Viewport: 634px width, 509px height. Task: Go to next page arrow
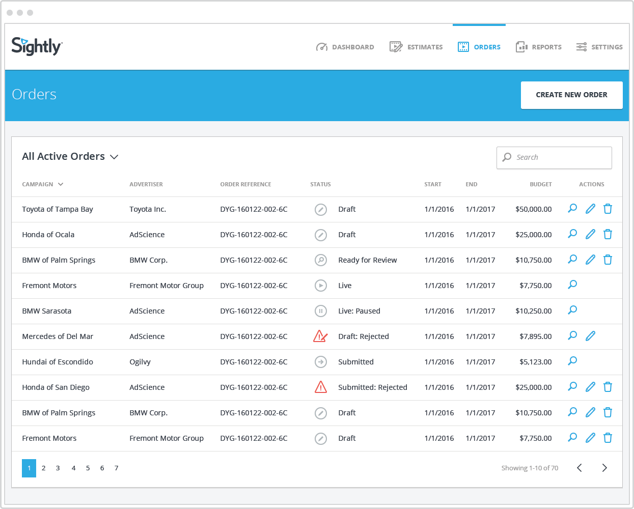point(604,468)
